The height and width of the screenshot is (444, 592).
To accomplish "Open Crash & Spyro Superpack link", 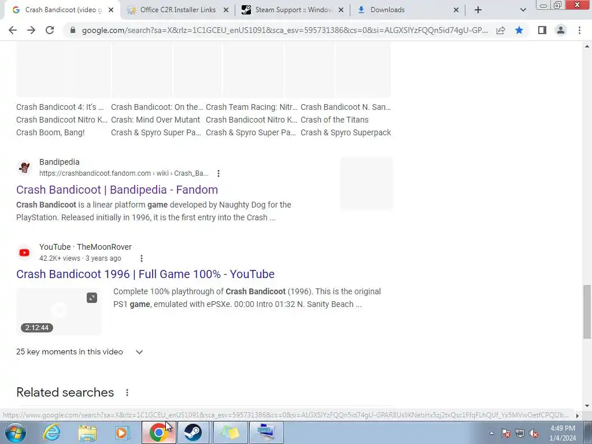I will 346,132.
